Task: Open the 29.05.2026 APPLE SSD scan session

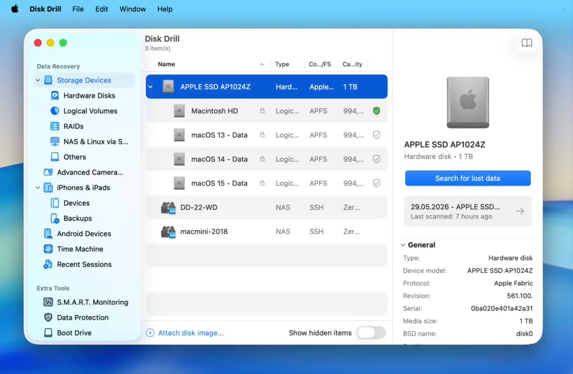Action: click(x=468, y=211)
